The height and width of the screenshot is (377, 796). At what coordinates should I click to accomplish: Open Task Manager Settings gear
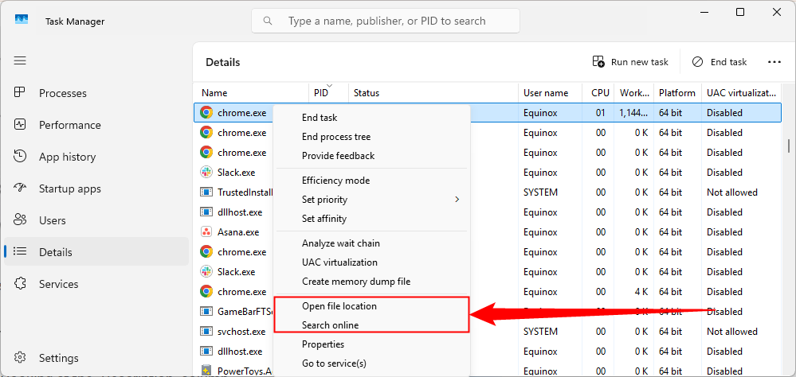click(x=21, y=358)
